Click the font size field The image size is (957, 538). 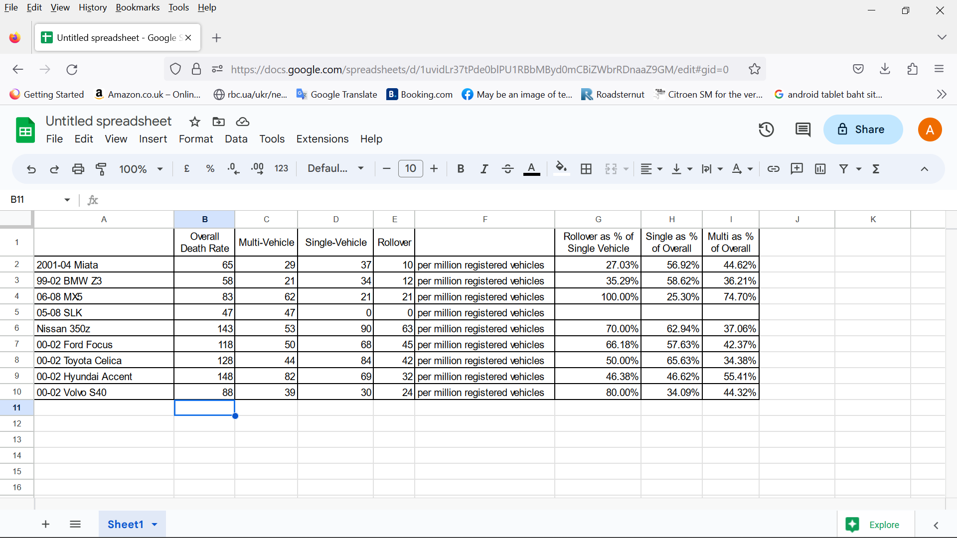[x=411, y=168]
